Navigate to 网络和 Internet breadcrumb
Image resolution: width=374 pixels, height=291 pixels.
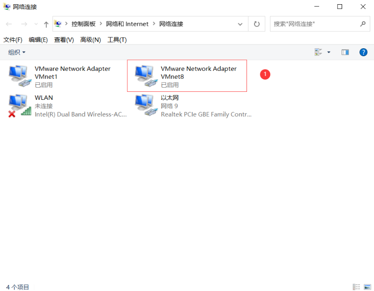click(127, 24)
